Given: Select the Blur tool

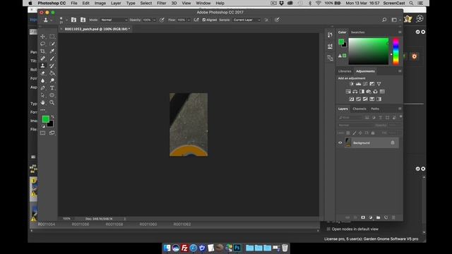Looking at the screenshot, I should 42,80.
